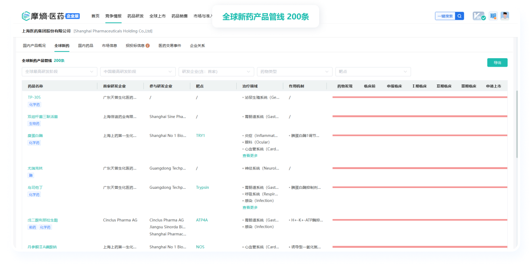The width and height of the screenshot is (531, 264).
Task: Expand 查看更多 in the 乌司他丁 row
Action: tap(250, 207)
